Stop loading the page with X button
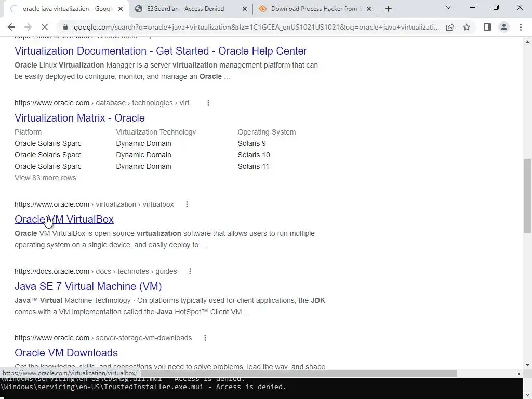 coord(45,27)
